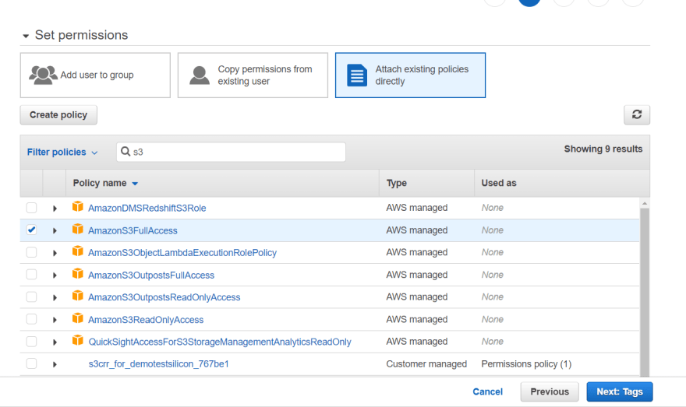Click the group people icon in Add user to group
The height and width of the screenshot is (407, 686).
(x=43, y=75)
